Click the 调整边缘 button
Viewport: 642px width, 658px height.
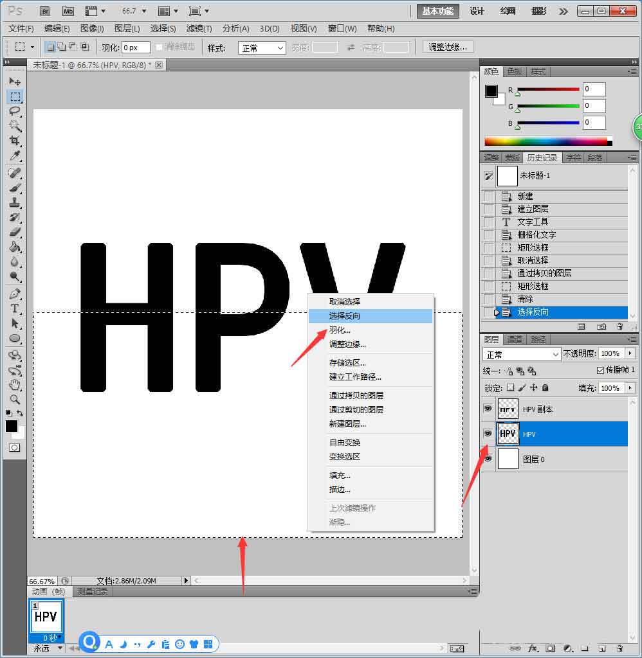tap(447, 47)
